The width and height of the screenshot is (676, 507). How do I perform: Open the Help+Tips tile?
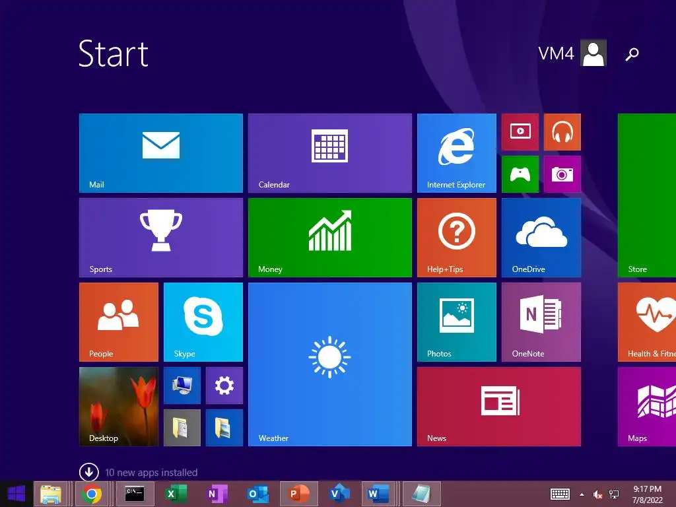[457, 238]
